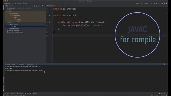Open the Run configuration Main dropdown
This screenshot has height=96, width=171.
[x=146, y=3]
